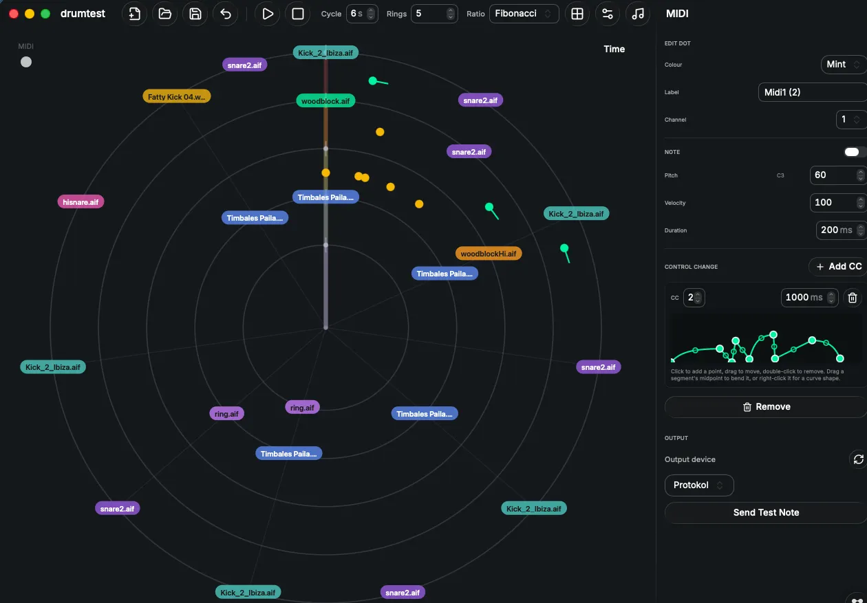Click the CC number stepper arrows
867x603 pixels.
pos(698,298)
